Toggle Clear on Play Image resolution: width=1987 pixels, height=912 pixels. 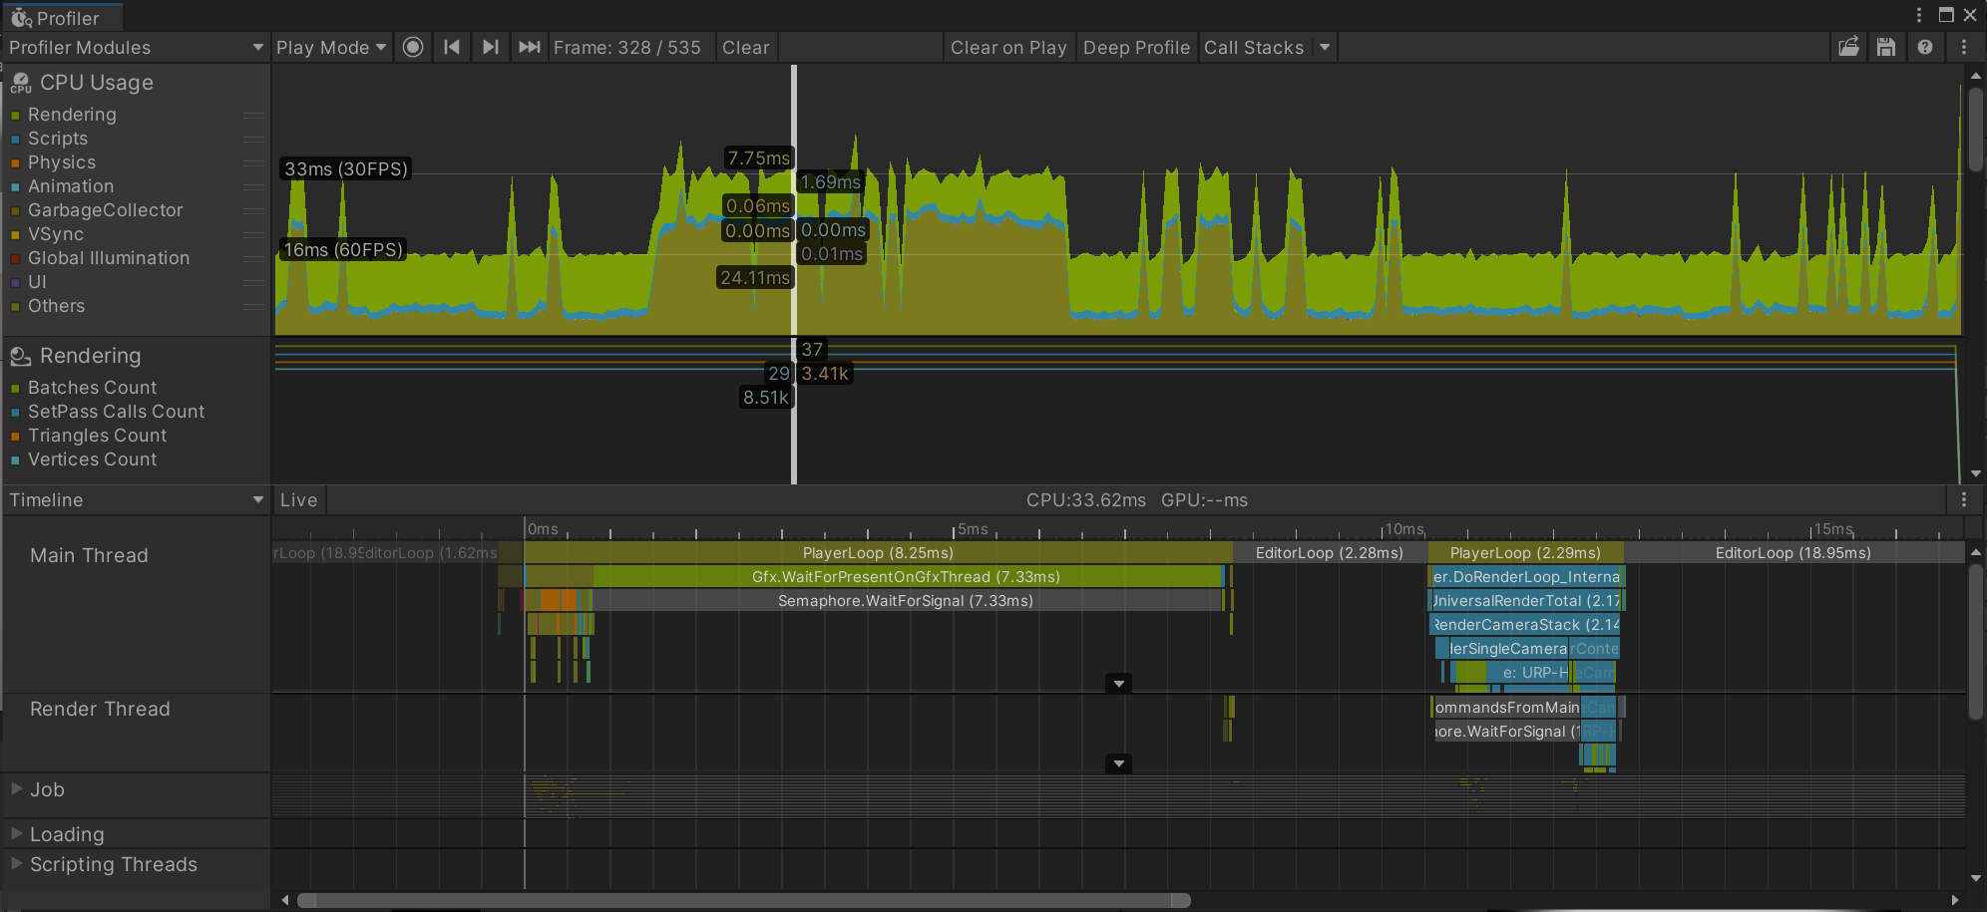pyautogui.click(x=1008, y=47)
